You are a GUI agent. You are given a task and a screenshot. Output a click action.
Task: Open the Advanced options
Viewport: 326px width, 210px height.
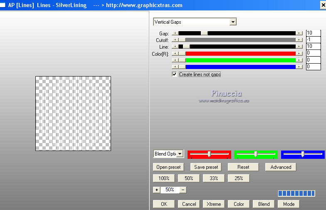[x=281, y=167]
